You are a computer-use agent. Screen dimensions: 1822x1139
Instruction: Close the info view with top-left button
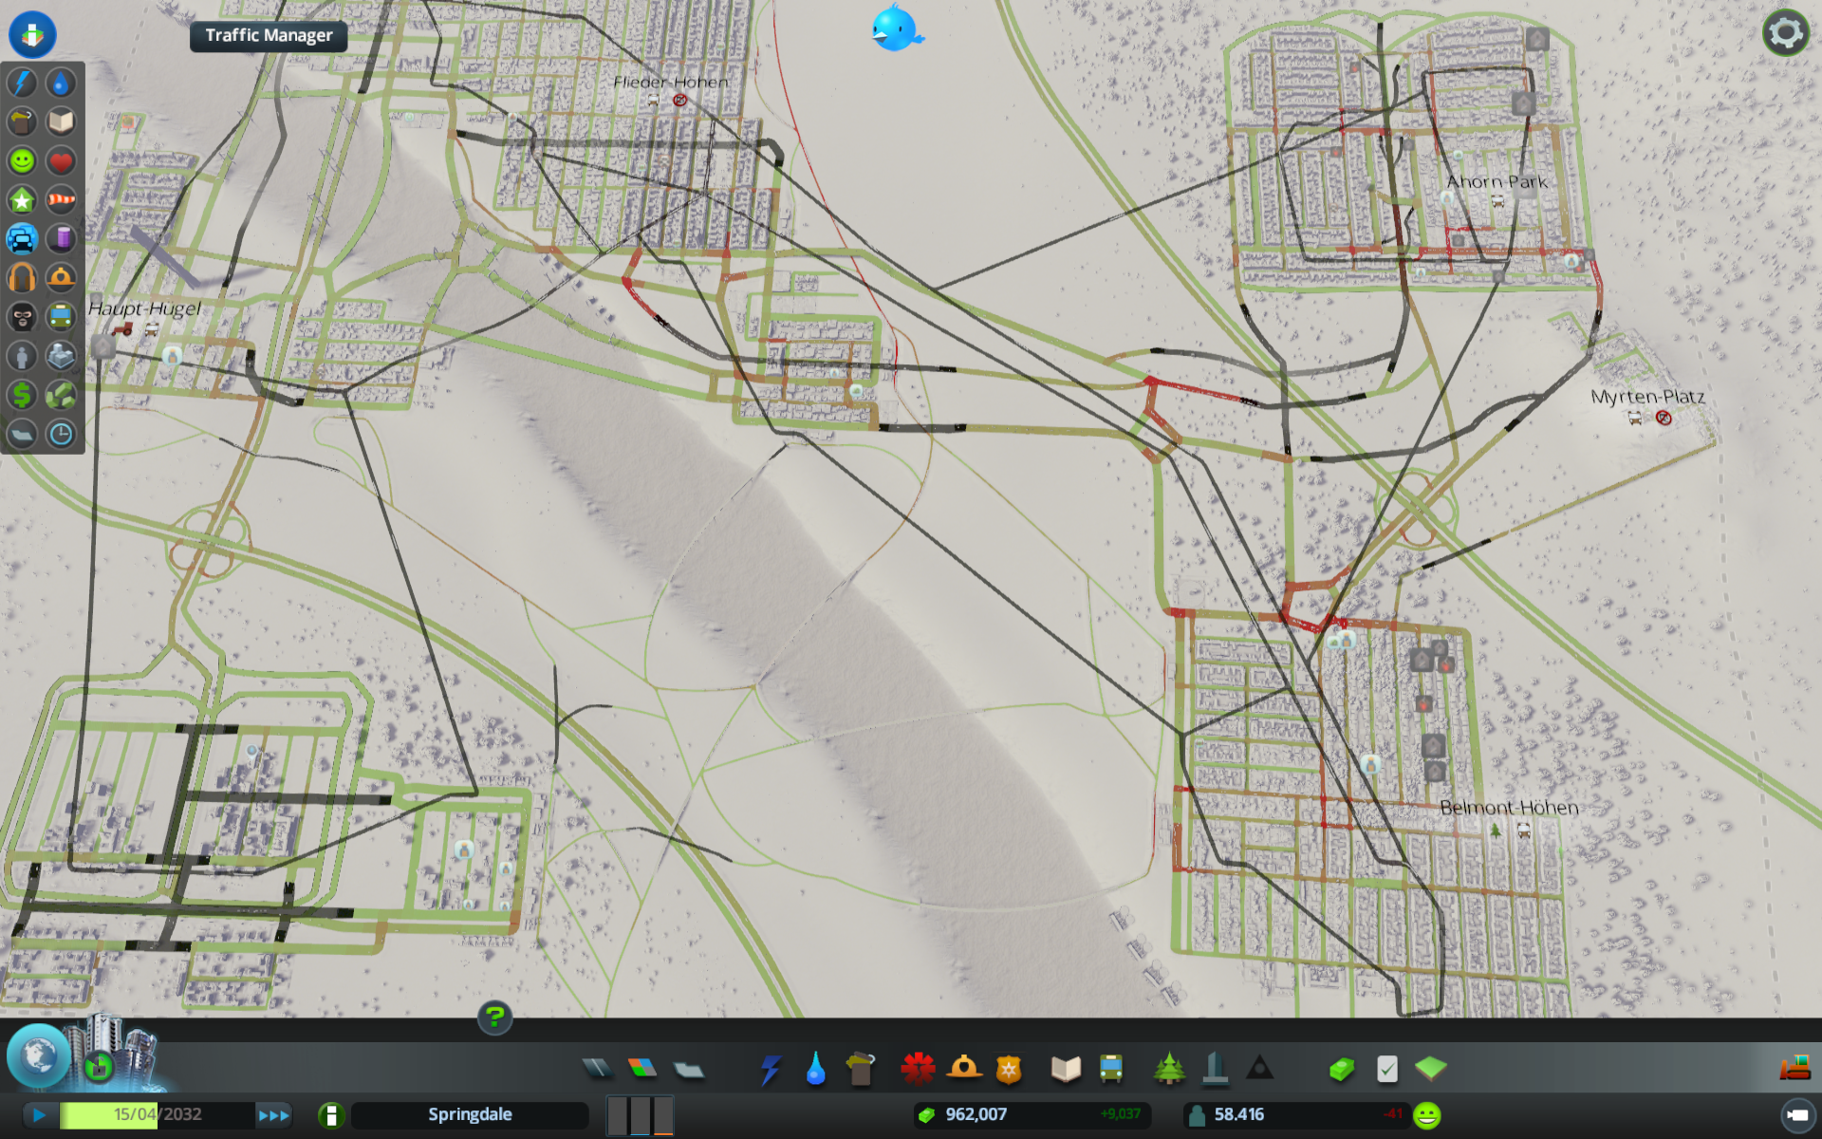click(x=32, y=34)
